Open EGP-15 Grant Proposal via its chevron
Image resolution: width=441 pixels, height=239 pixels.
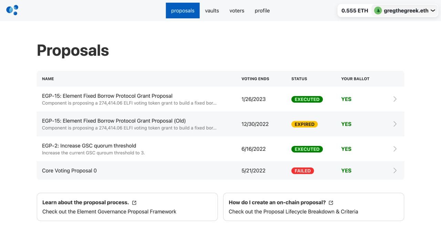point(395,99)
